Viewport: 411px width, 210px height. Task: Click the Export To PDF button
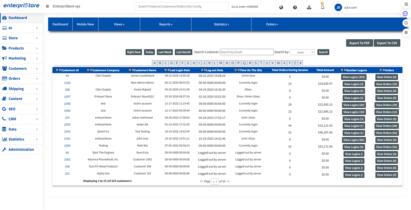pos(360,43)
